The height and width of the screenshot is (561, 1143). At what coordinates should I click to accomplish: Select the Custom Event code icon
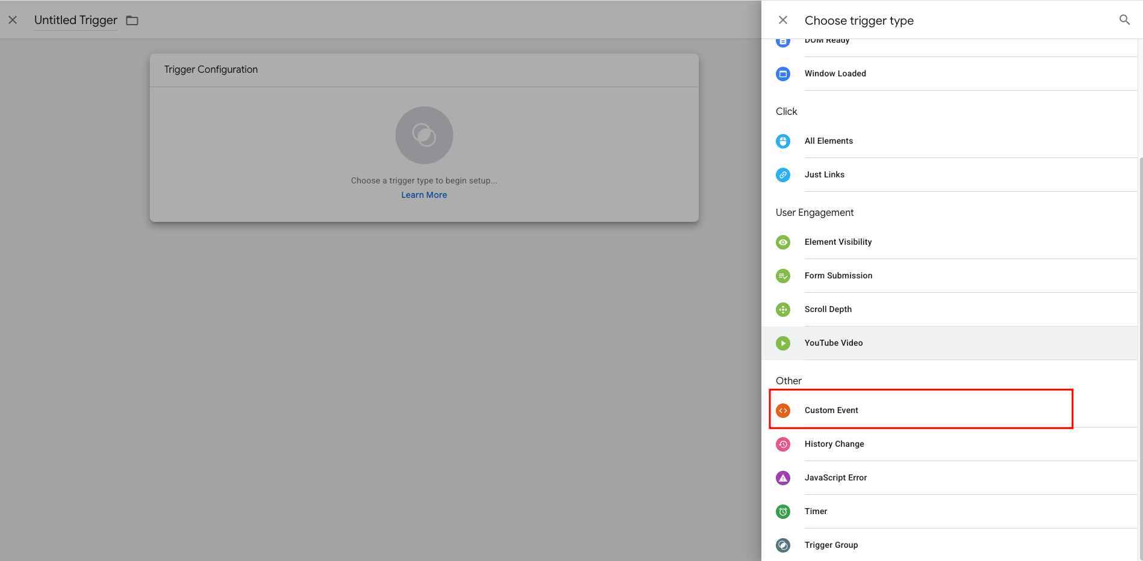click(x=782, y=411)
